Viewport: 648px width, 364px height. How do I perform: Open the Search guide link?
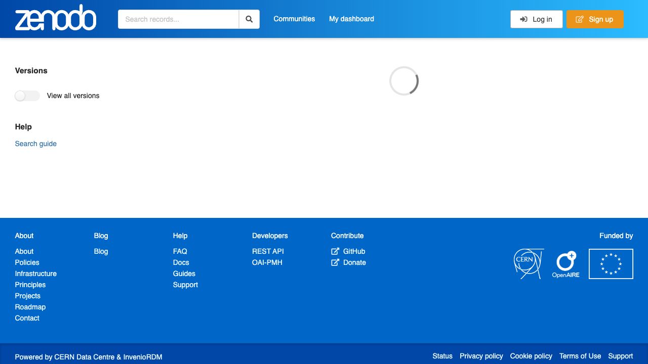[x=36, y=144]
